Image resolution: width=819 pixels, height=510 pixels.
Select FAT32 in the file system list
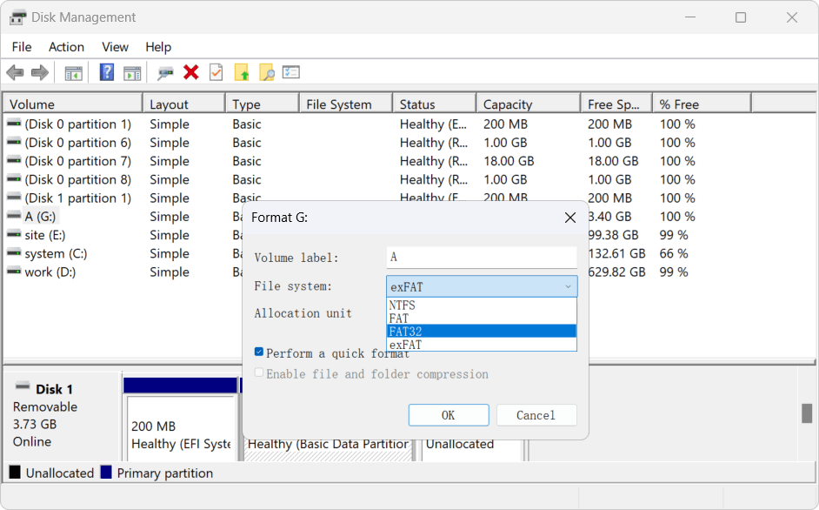coord(481,332)
